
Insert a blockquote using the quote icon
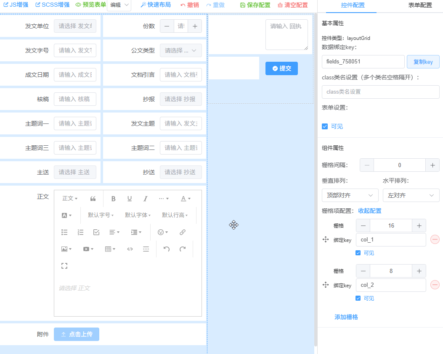[93, 199]
